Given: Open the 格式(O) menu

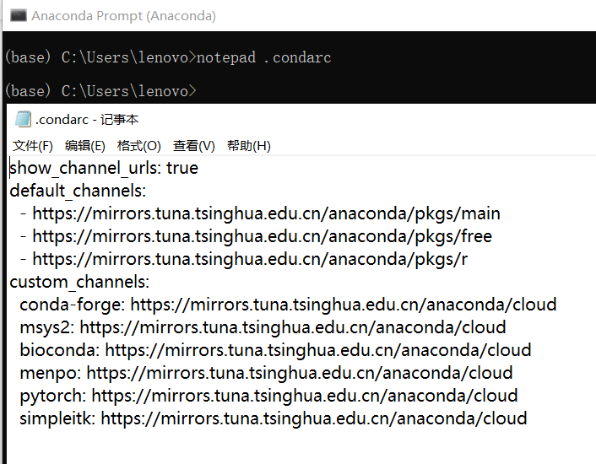Looking at the screenshot, I should 139,146.
